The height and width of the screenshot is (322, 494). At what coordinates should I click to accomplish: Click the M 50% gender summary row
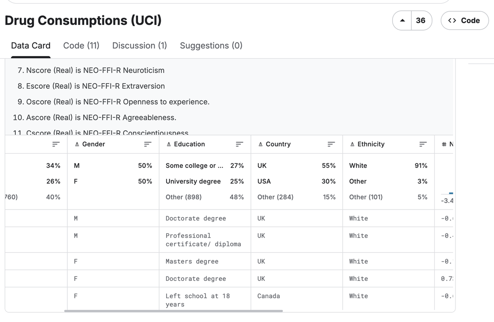[113, 165]
